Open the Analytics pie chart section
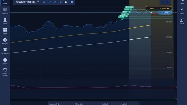Image resolution: width=187 pixels, height=105 pixels. point(5,41)
